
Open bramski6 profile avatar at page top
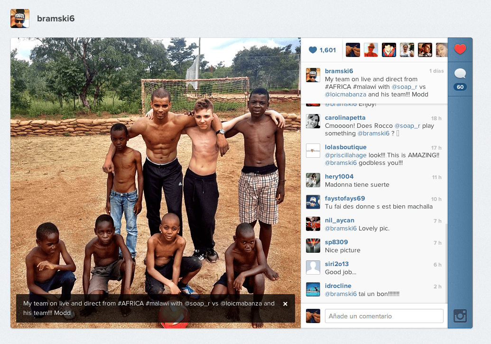pyautogui.click(x=20, y=19)
